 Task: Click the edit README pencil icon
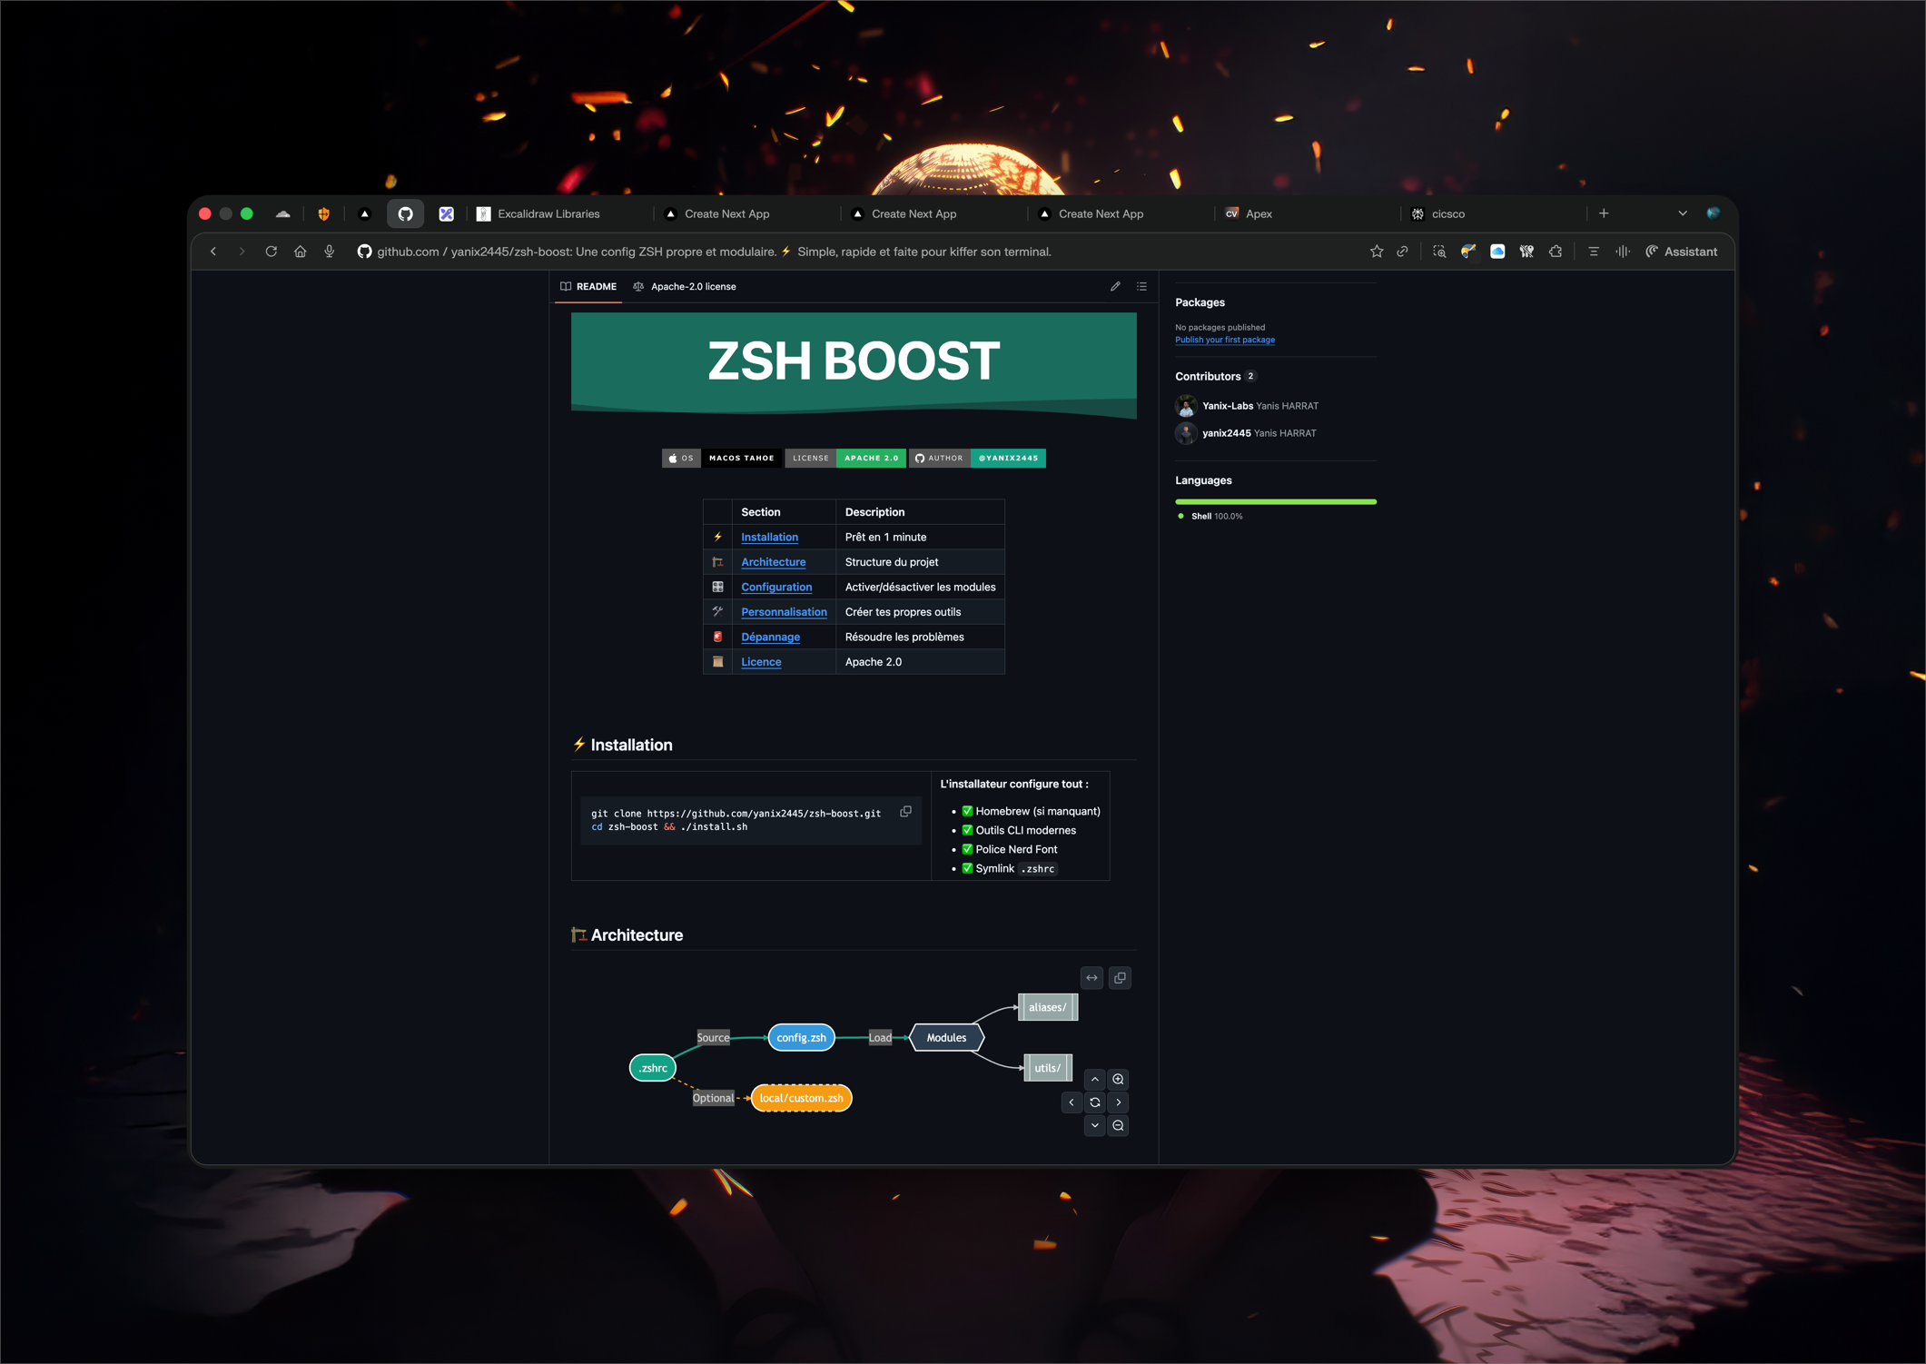tap(1115, 286)
